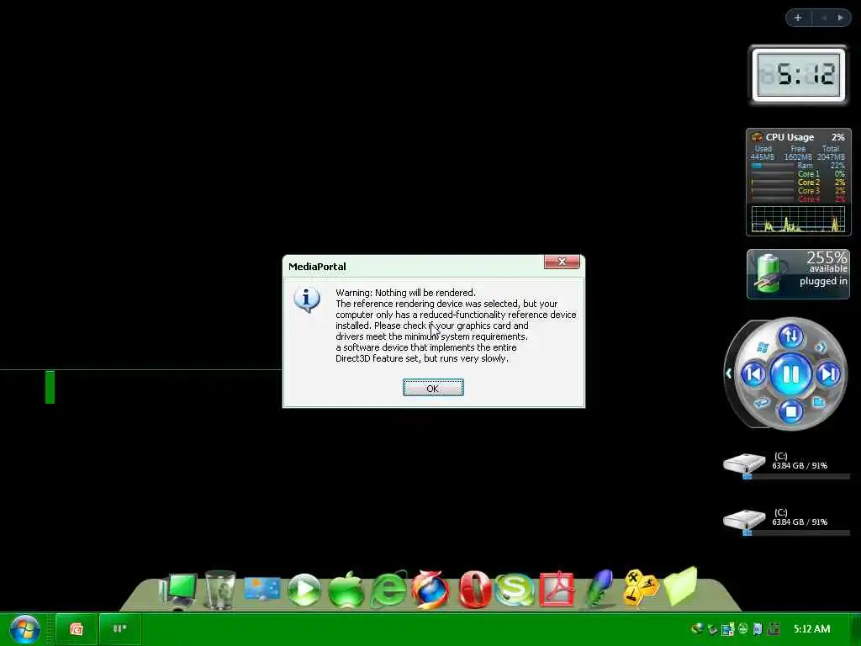This screenshot has height=646, width=861.
Task: Click the Core 4 label in CPU gadget
Action: tap(808, 199)
